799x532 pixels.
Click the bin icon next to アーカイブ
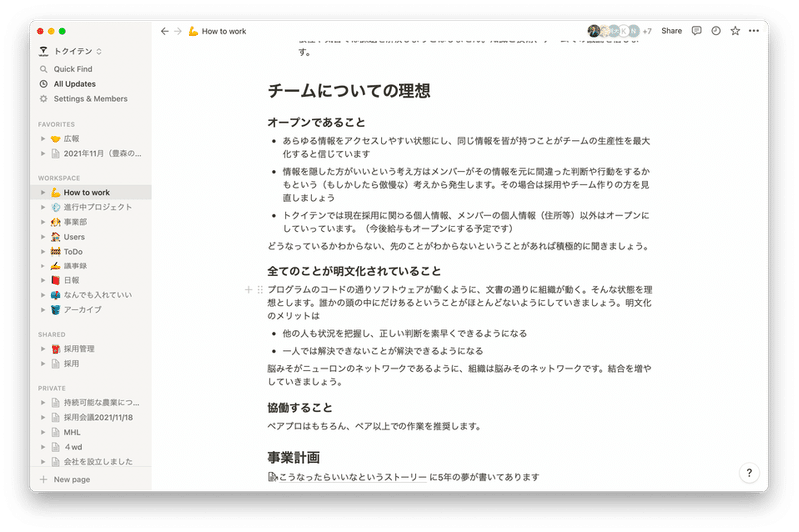pyautogui.click(x=56, y=310)
